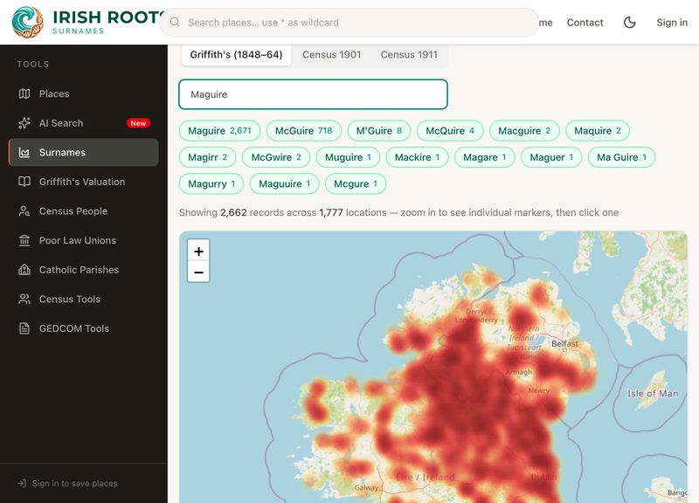The image size is (699, 503).
Task: Click the Irish Roots swirl logo
Action: pos(28,22)
